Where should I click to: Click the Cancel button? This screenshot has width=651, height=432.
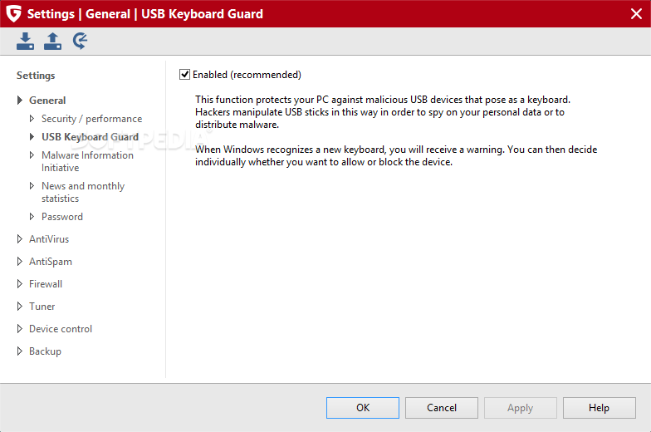pos(442,408)
